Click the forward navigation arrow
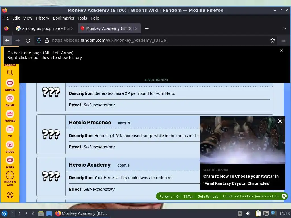This screenshot has width=291, height=218. coord(18,40)
